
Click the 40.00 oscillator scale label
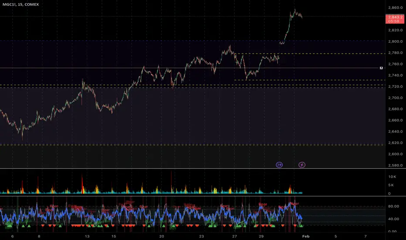pos(393,219)
